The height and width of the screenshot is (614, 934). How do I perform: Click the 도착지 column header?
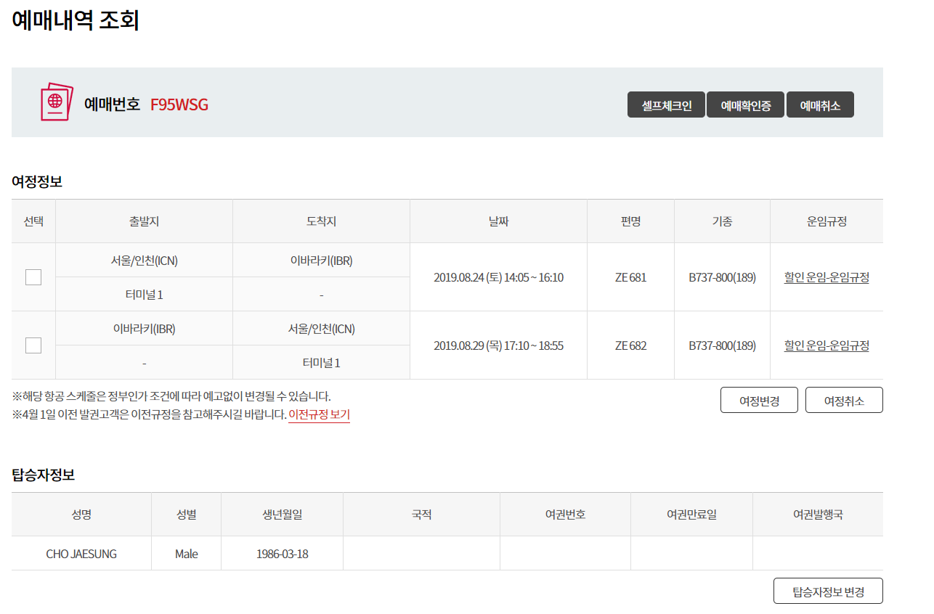[321, 221]
